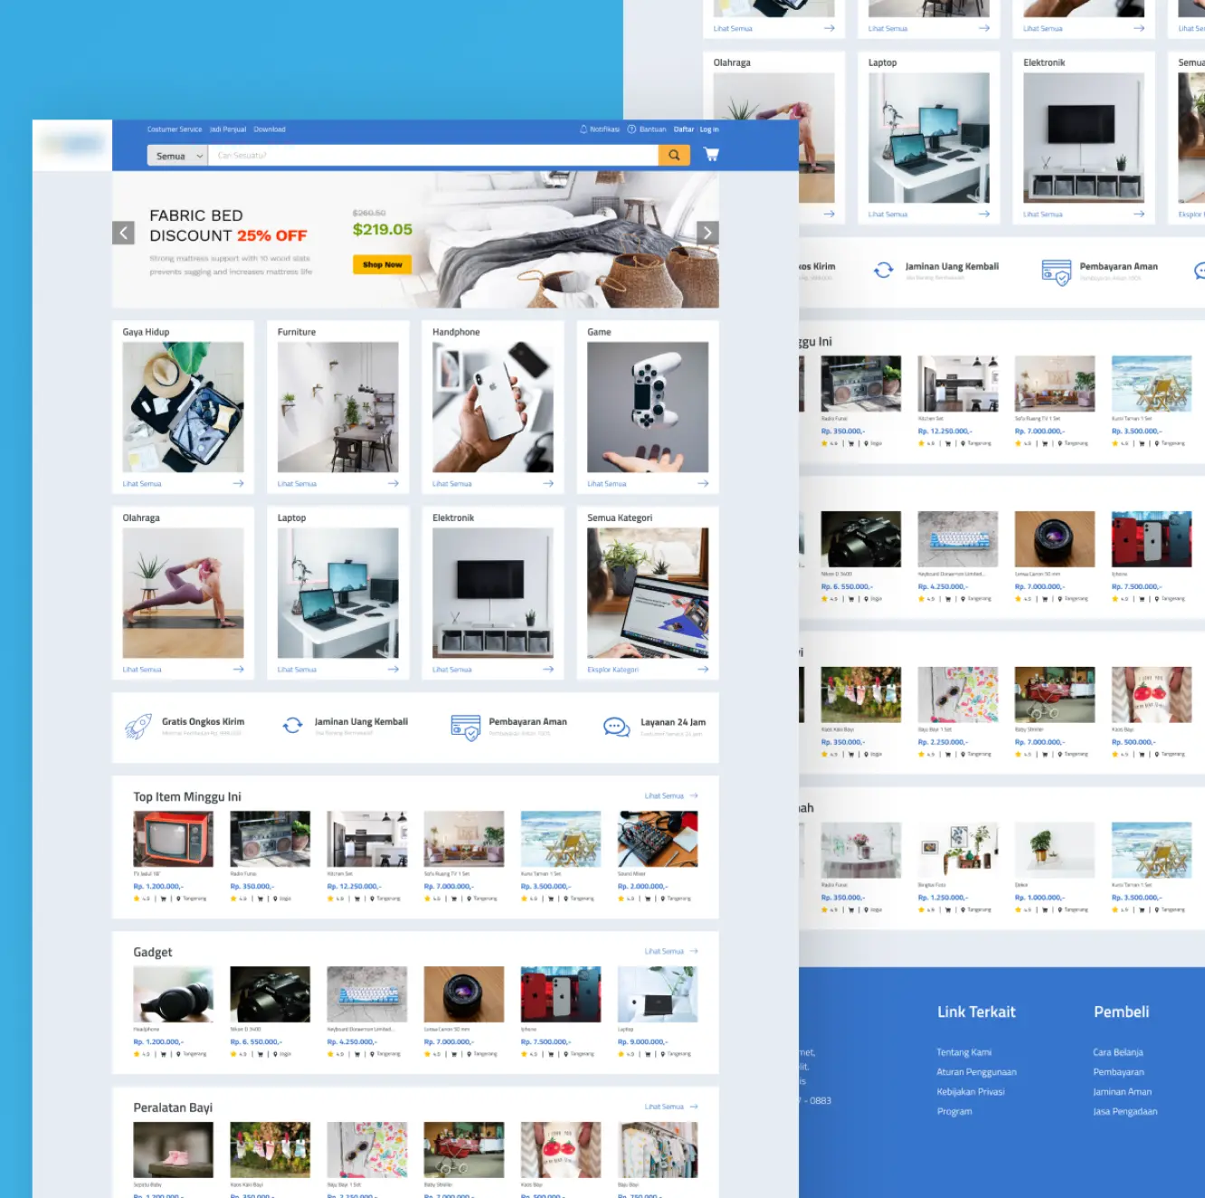
Task: Click the Bantuan help icon
Action: 631,129
